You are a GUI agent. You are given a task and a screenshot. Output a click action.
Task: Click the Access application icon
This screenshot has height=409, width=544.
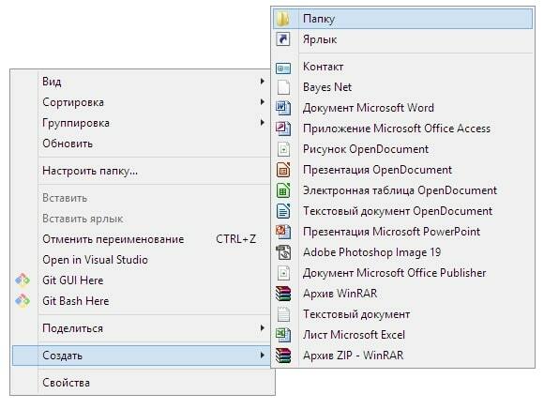[x=283, y=129]
